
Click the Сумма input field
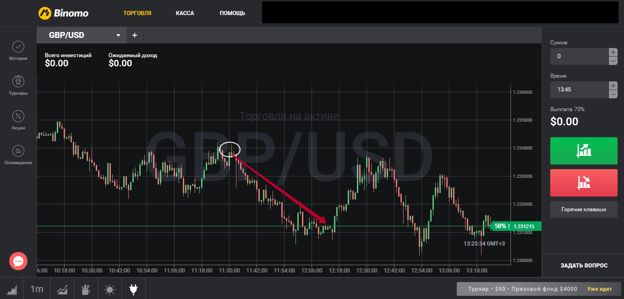pos(579,56)
